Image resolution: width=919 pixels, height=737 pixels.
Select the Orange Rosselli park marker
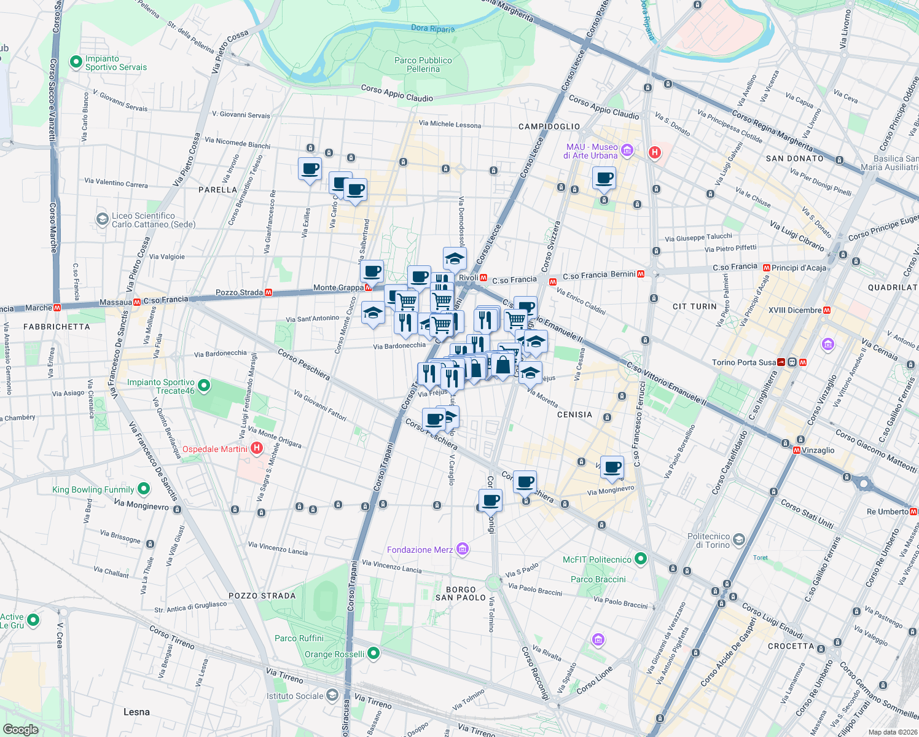pyautogui.click(x=373, y=653)
